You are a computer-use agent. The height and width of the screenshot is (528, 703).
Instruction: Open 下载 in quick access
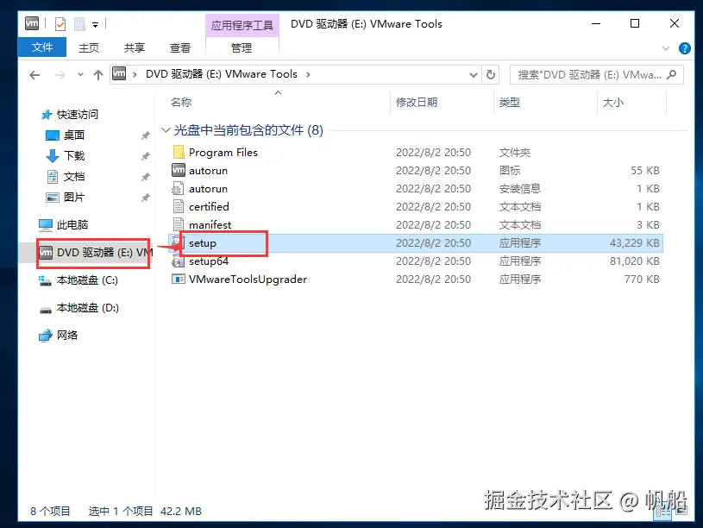point(74,155)
